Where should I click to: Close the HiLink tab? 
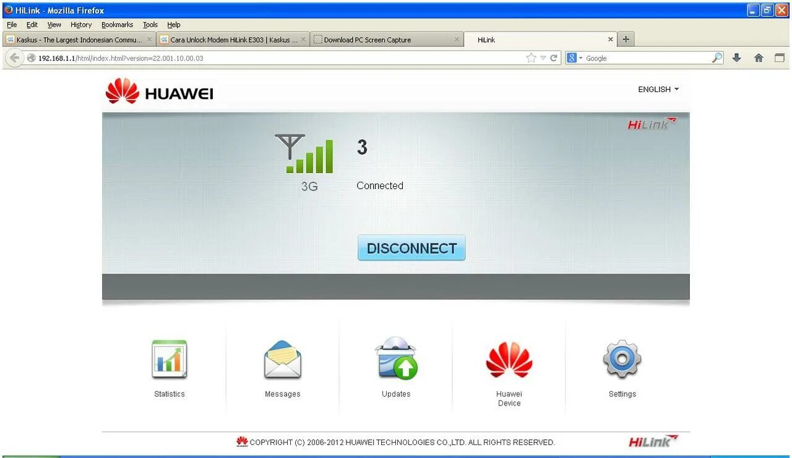pos(610,40)
